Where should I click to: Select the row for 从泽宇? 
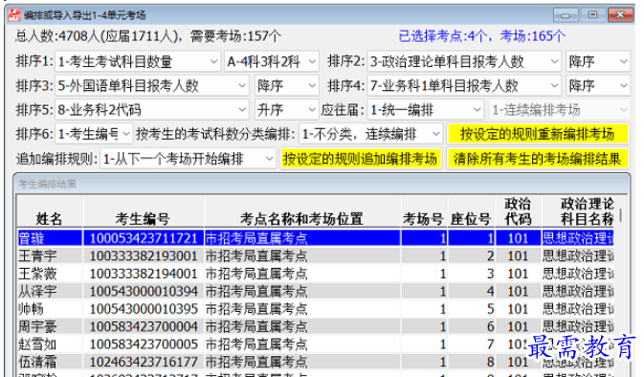coord(316,291)
